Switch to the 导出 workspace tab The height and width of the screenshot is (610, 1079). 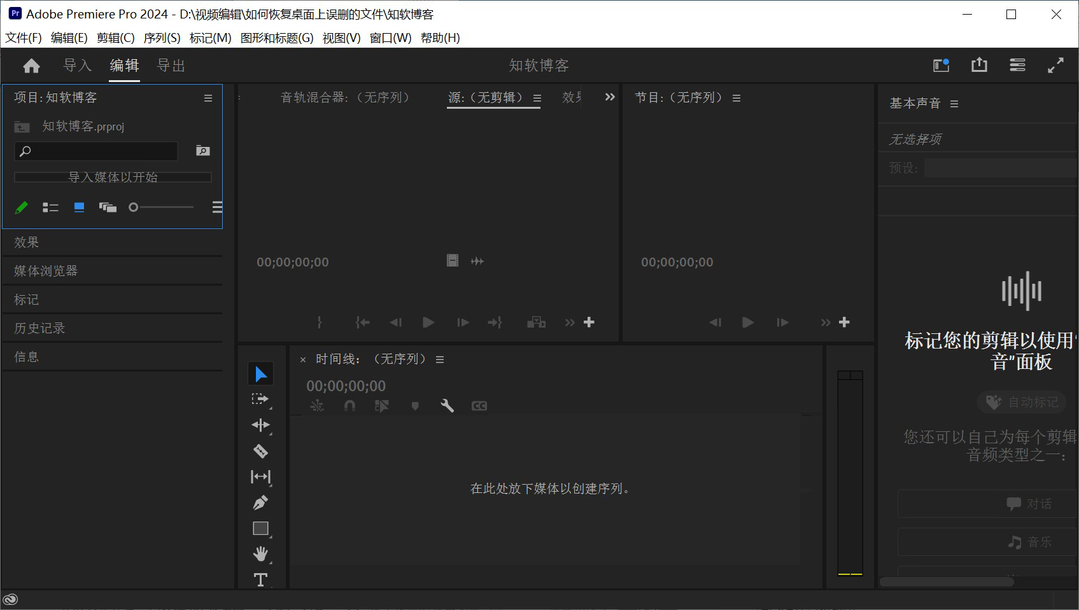point(171,66)
